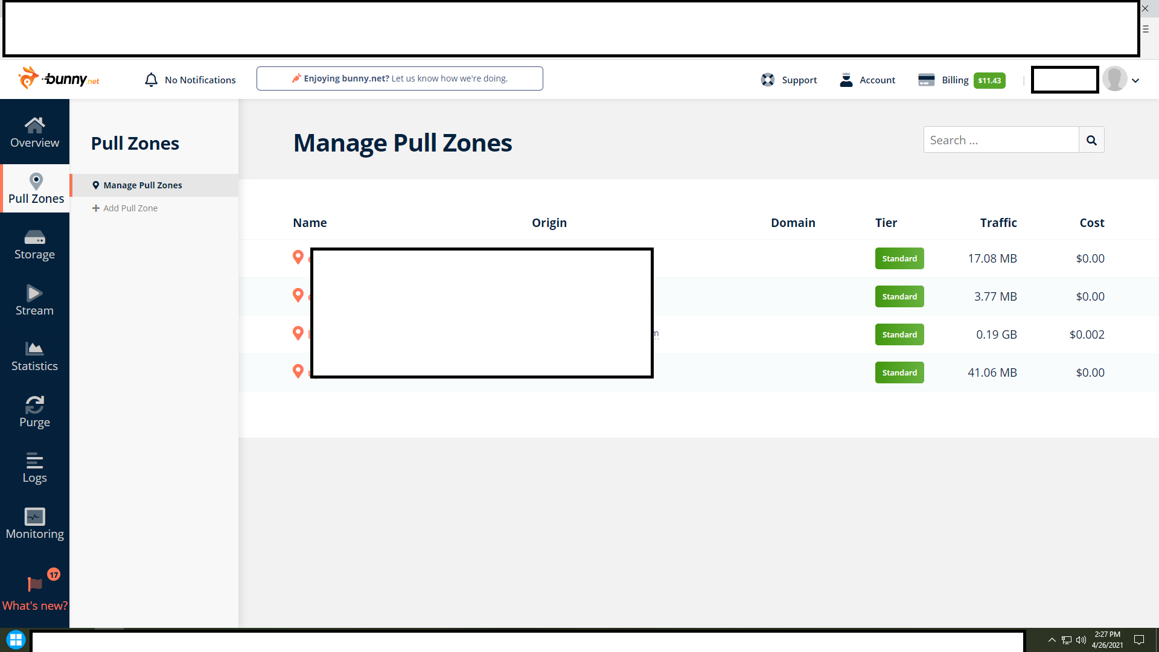Click the Tier column header

(x=886, y=223)
